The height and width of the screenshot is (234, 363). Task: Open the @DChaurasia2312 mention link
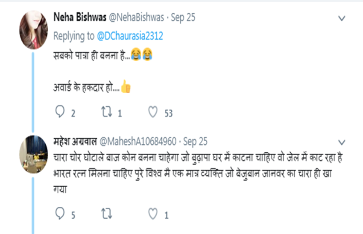(x=130, y=36)
